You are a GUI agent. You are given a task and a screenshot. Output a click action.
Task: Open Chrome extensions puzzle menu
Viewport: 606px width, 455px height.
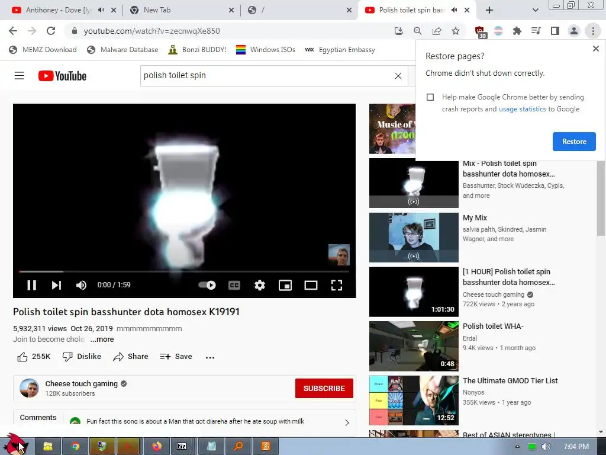[x=517, y=31]
